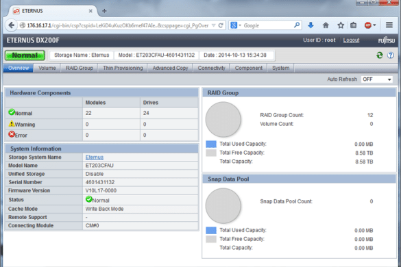
Task: Click the Snap Data Pool used capacity blue swatch
Action: coord(211,231)
